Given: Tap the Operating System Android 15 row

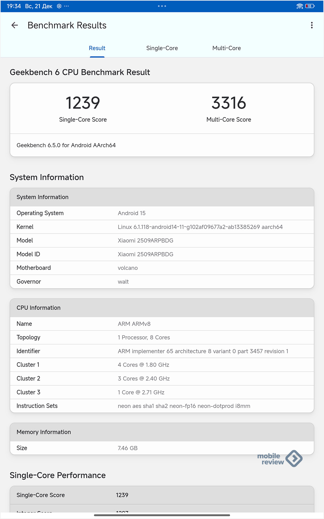Looking at the screenshot, I should tap(162, 213).
